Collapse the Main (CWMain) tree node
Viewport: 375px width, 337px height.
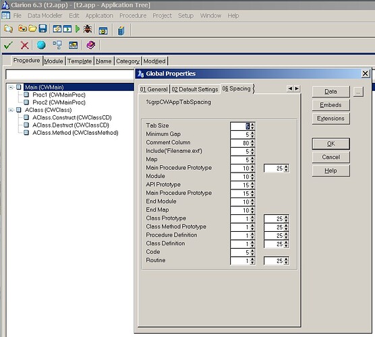tap(11, 87)
